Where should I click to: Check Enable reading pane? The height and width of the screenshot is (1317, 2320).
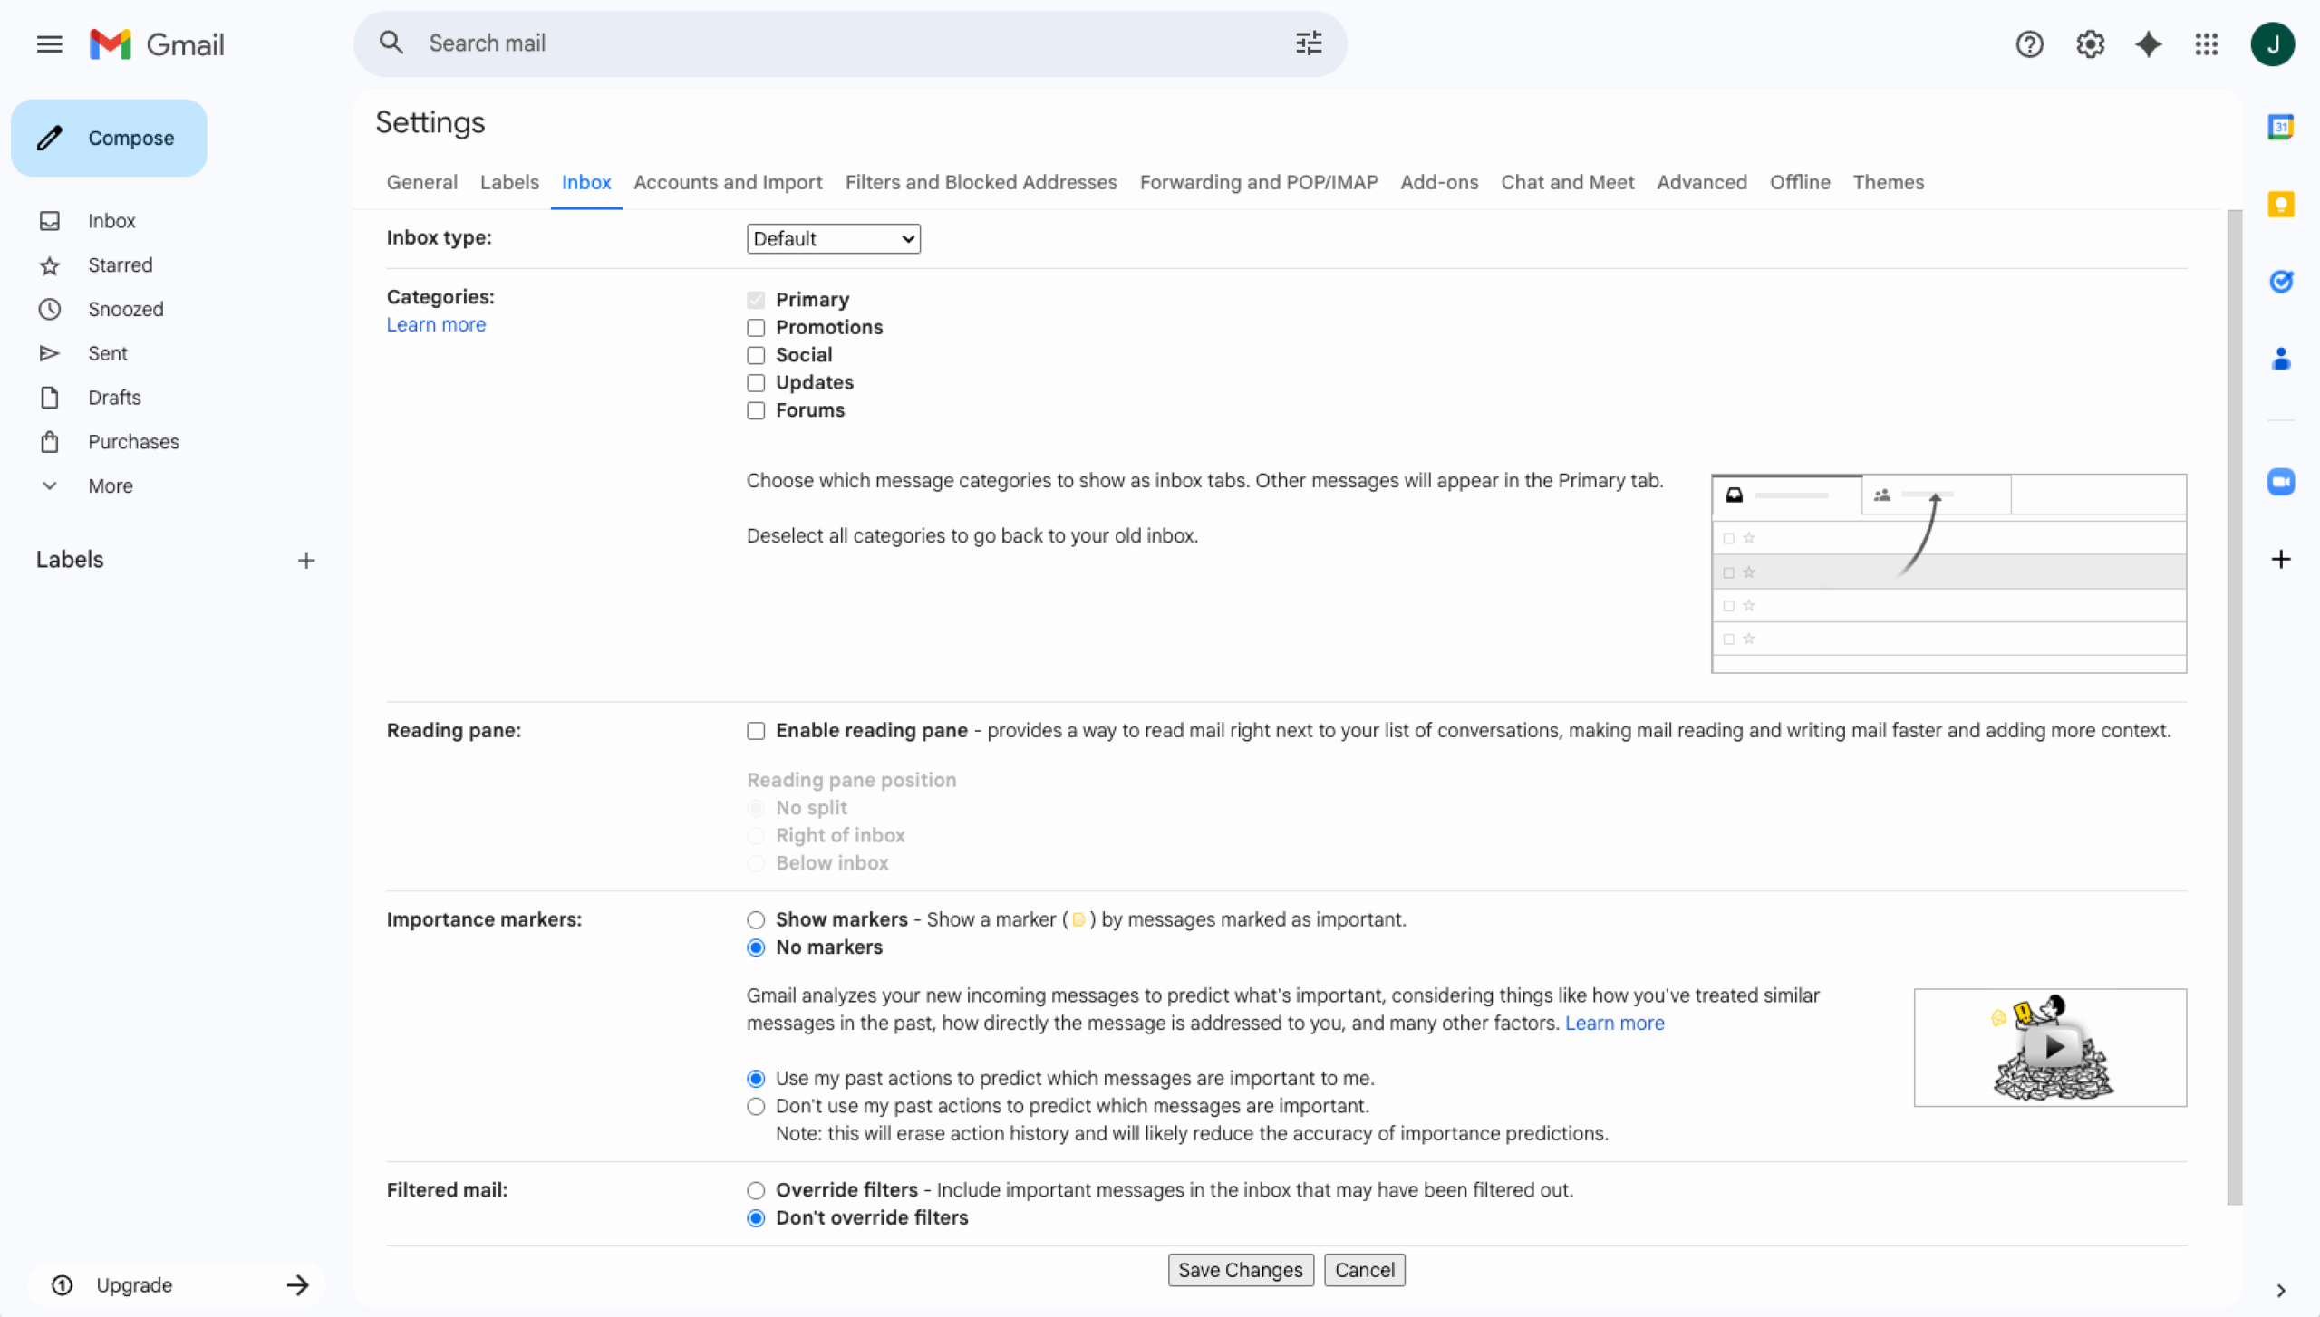pyautogui.click(x=756, y=731)
